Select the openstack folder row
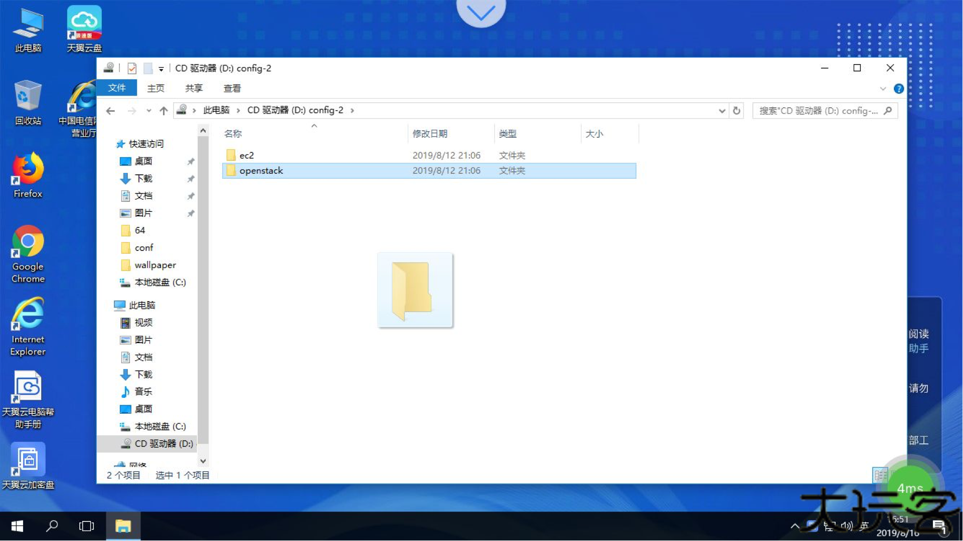Screen dimensions: 963x541 [x=351, y=170]
